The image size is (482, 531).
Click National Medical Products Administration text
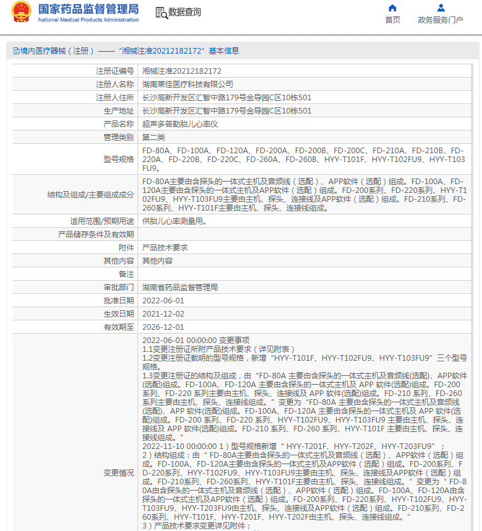pyautogui.click(x=88, y=20)
